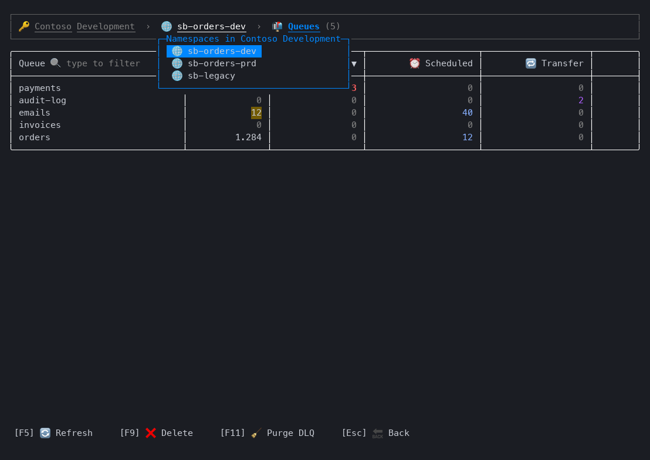The width and height of the screenshot is (650, 460).
Task: Click the key icon beside Contoso Development
Action: 24,26
